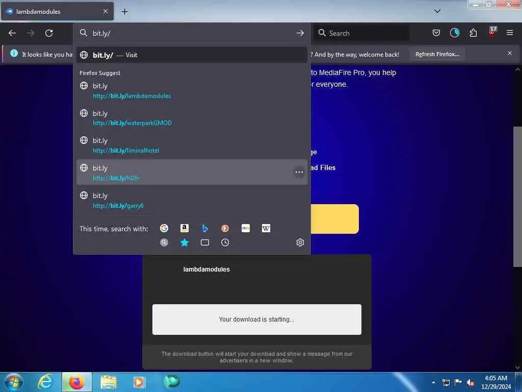Choose the bit.ly/garry6 suggestion
Screen dimensions: 522x392
pos(192,200)
